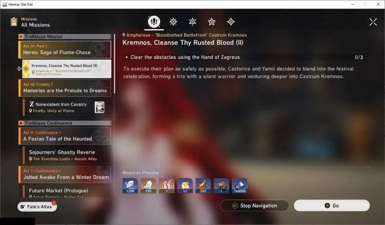Inspect the reward item showing 240
The image size is (385, 225).
pyautogui.click(x=203, y=186)
